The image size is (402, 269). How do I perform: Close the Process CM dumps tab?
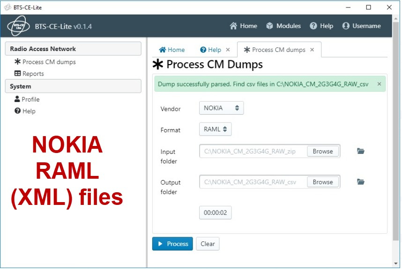point(312,50)
